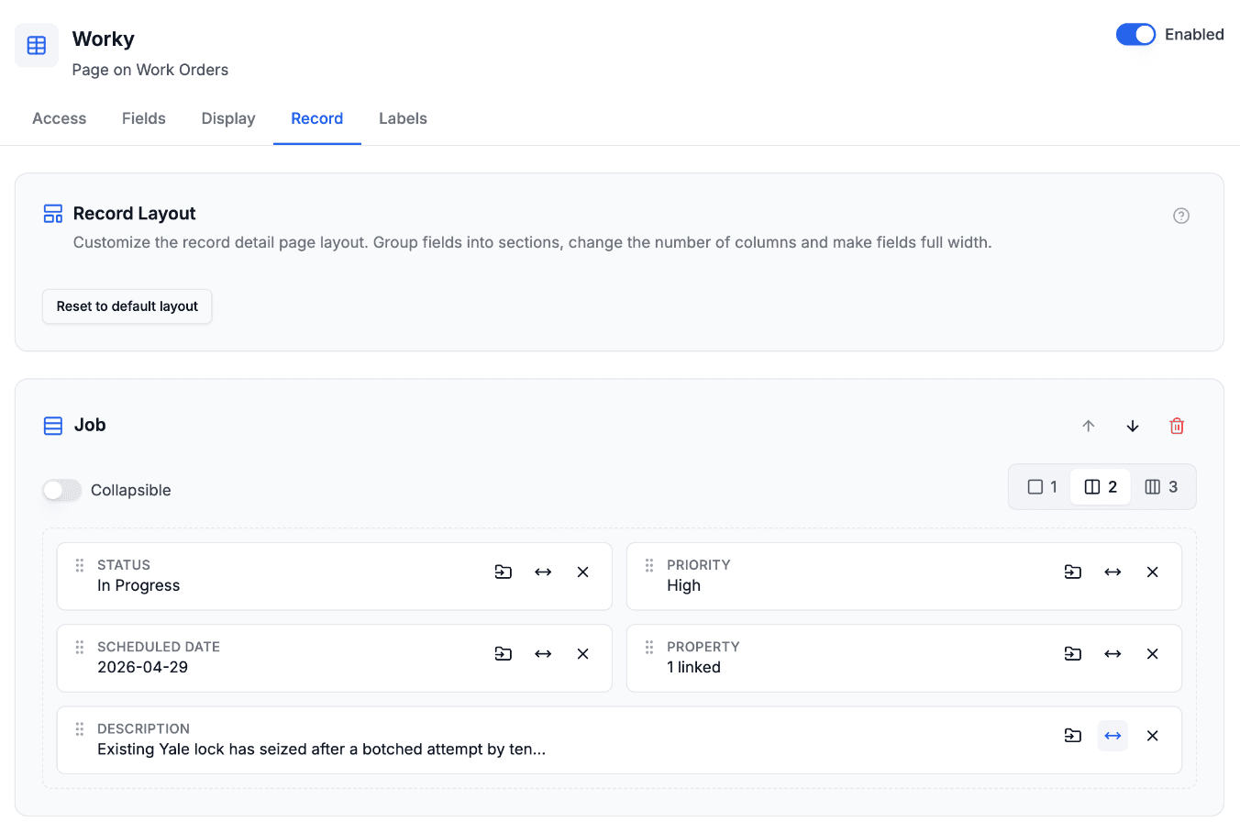Turn off full width for Description
Image resolution: width=1240 pixels, height=822 pixels.
coord(1113,735)
